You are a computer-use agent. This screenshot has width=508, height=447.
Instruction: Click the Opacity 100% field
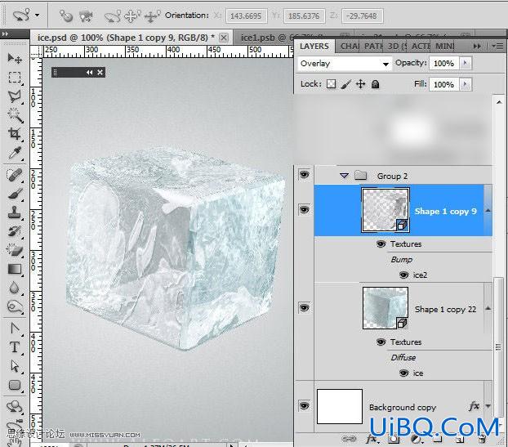pos(443,63)
